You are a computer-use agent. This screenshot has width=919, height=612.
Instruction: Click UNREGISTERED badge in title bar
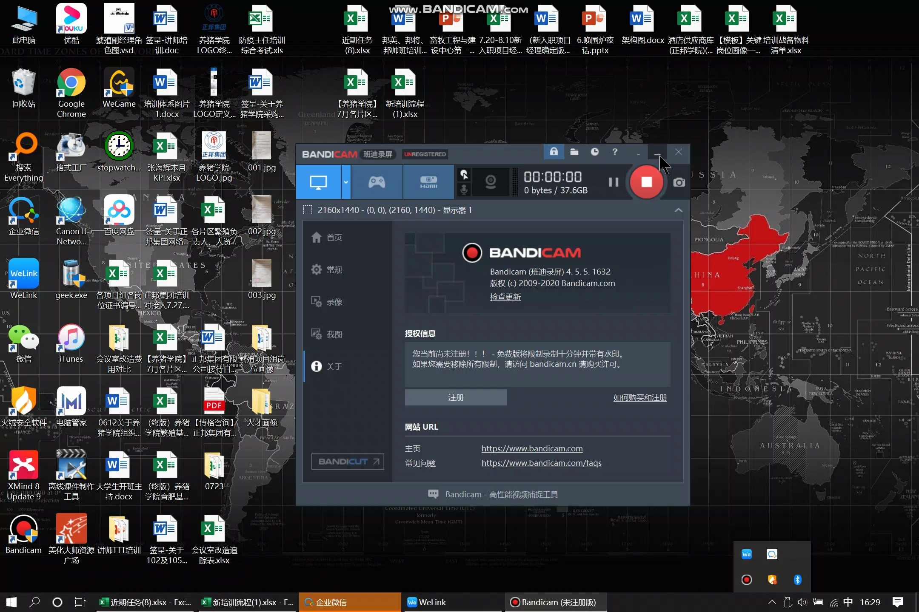(425, 154)
